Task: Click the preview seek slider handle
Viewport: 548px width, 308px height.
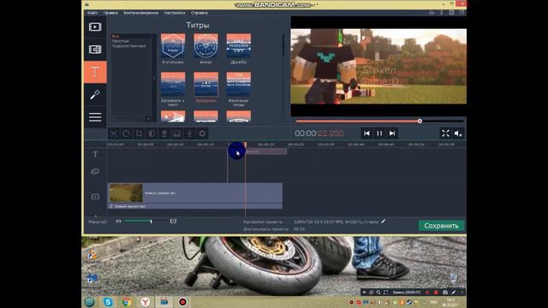Action: [x=420, y=121]
